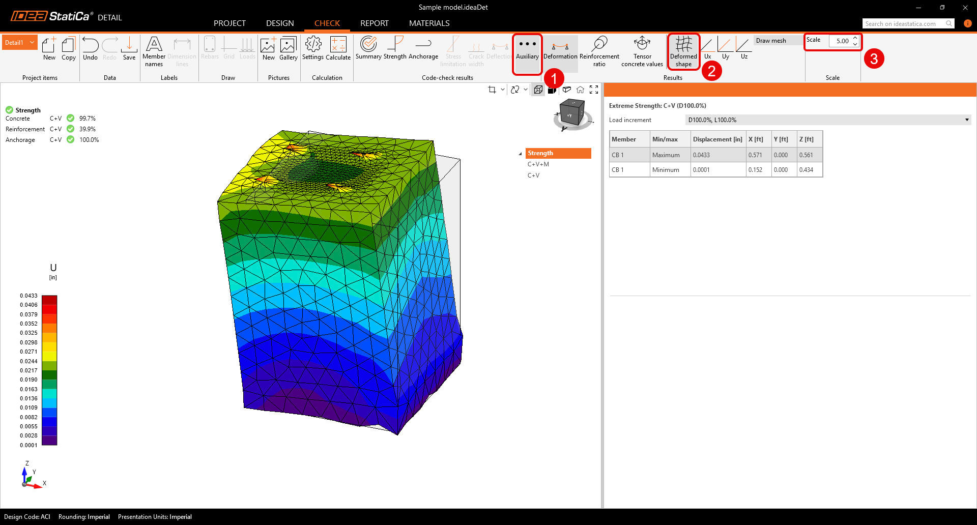The image size is (977, 525).
Task: Expand the Detail1 project item dropdown
Action: pyautogui.click(x=32, y=43)
